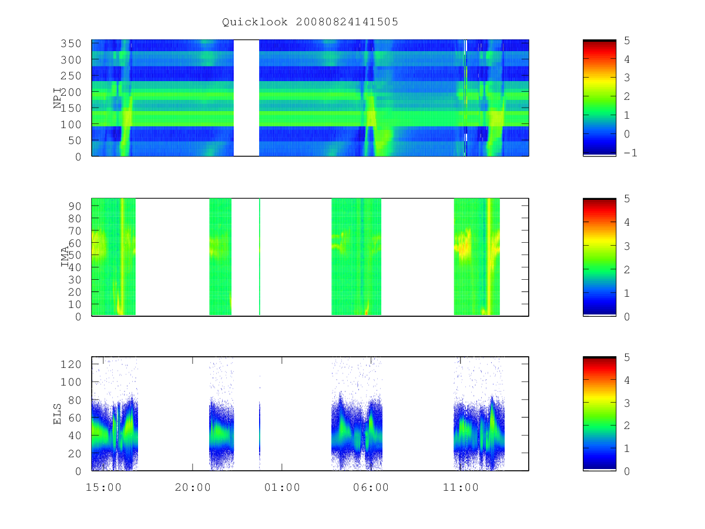
Task: Click the NPI axis label
Action: point(58,98)
